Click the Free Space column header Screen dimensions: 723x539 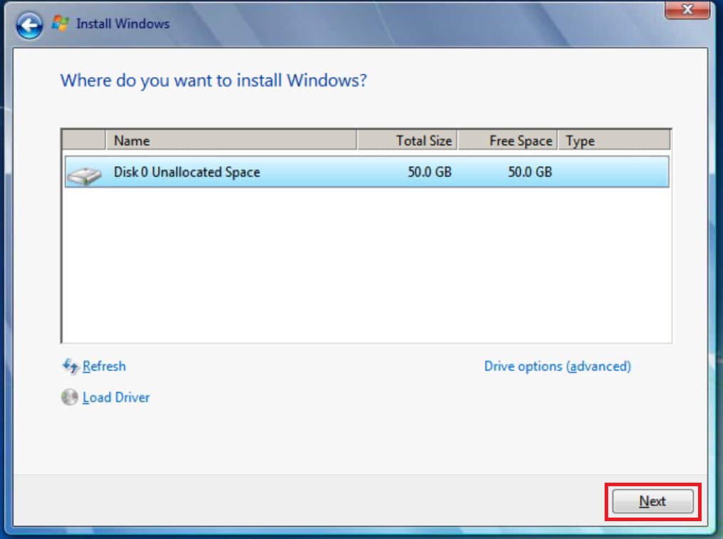click(507, 140)
